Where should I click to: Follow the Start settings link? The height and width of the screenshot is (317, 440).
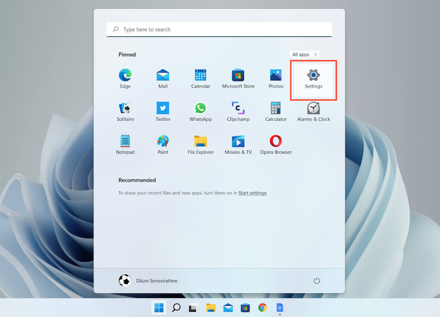pyautogui.click(x=252, y=193)
